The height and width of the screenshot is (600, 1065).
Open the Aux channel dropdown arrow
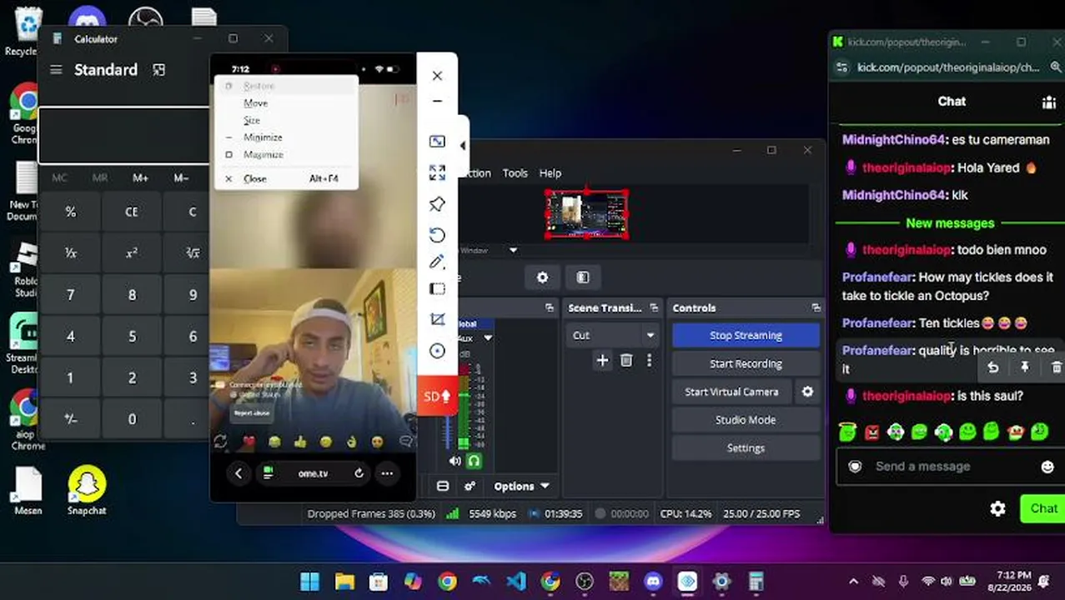488,337
